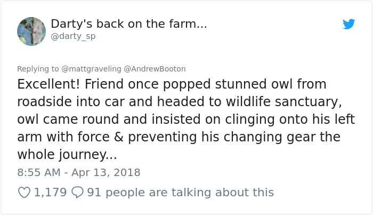Click "whole journey..." at the tweet's end
Screen dimensions: 373x215
click(67, 155)
